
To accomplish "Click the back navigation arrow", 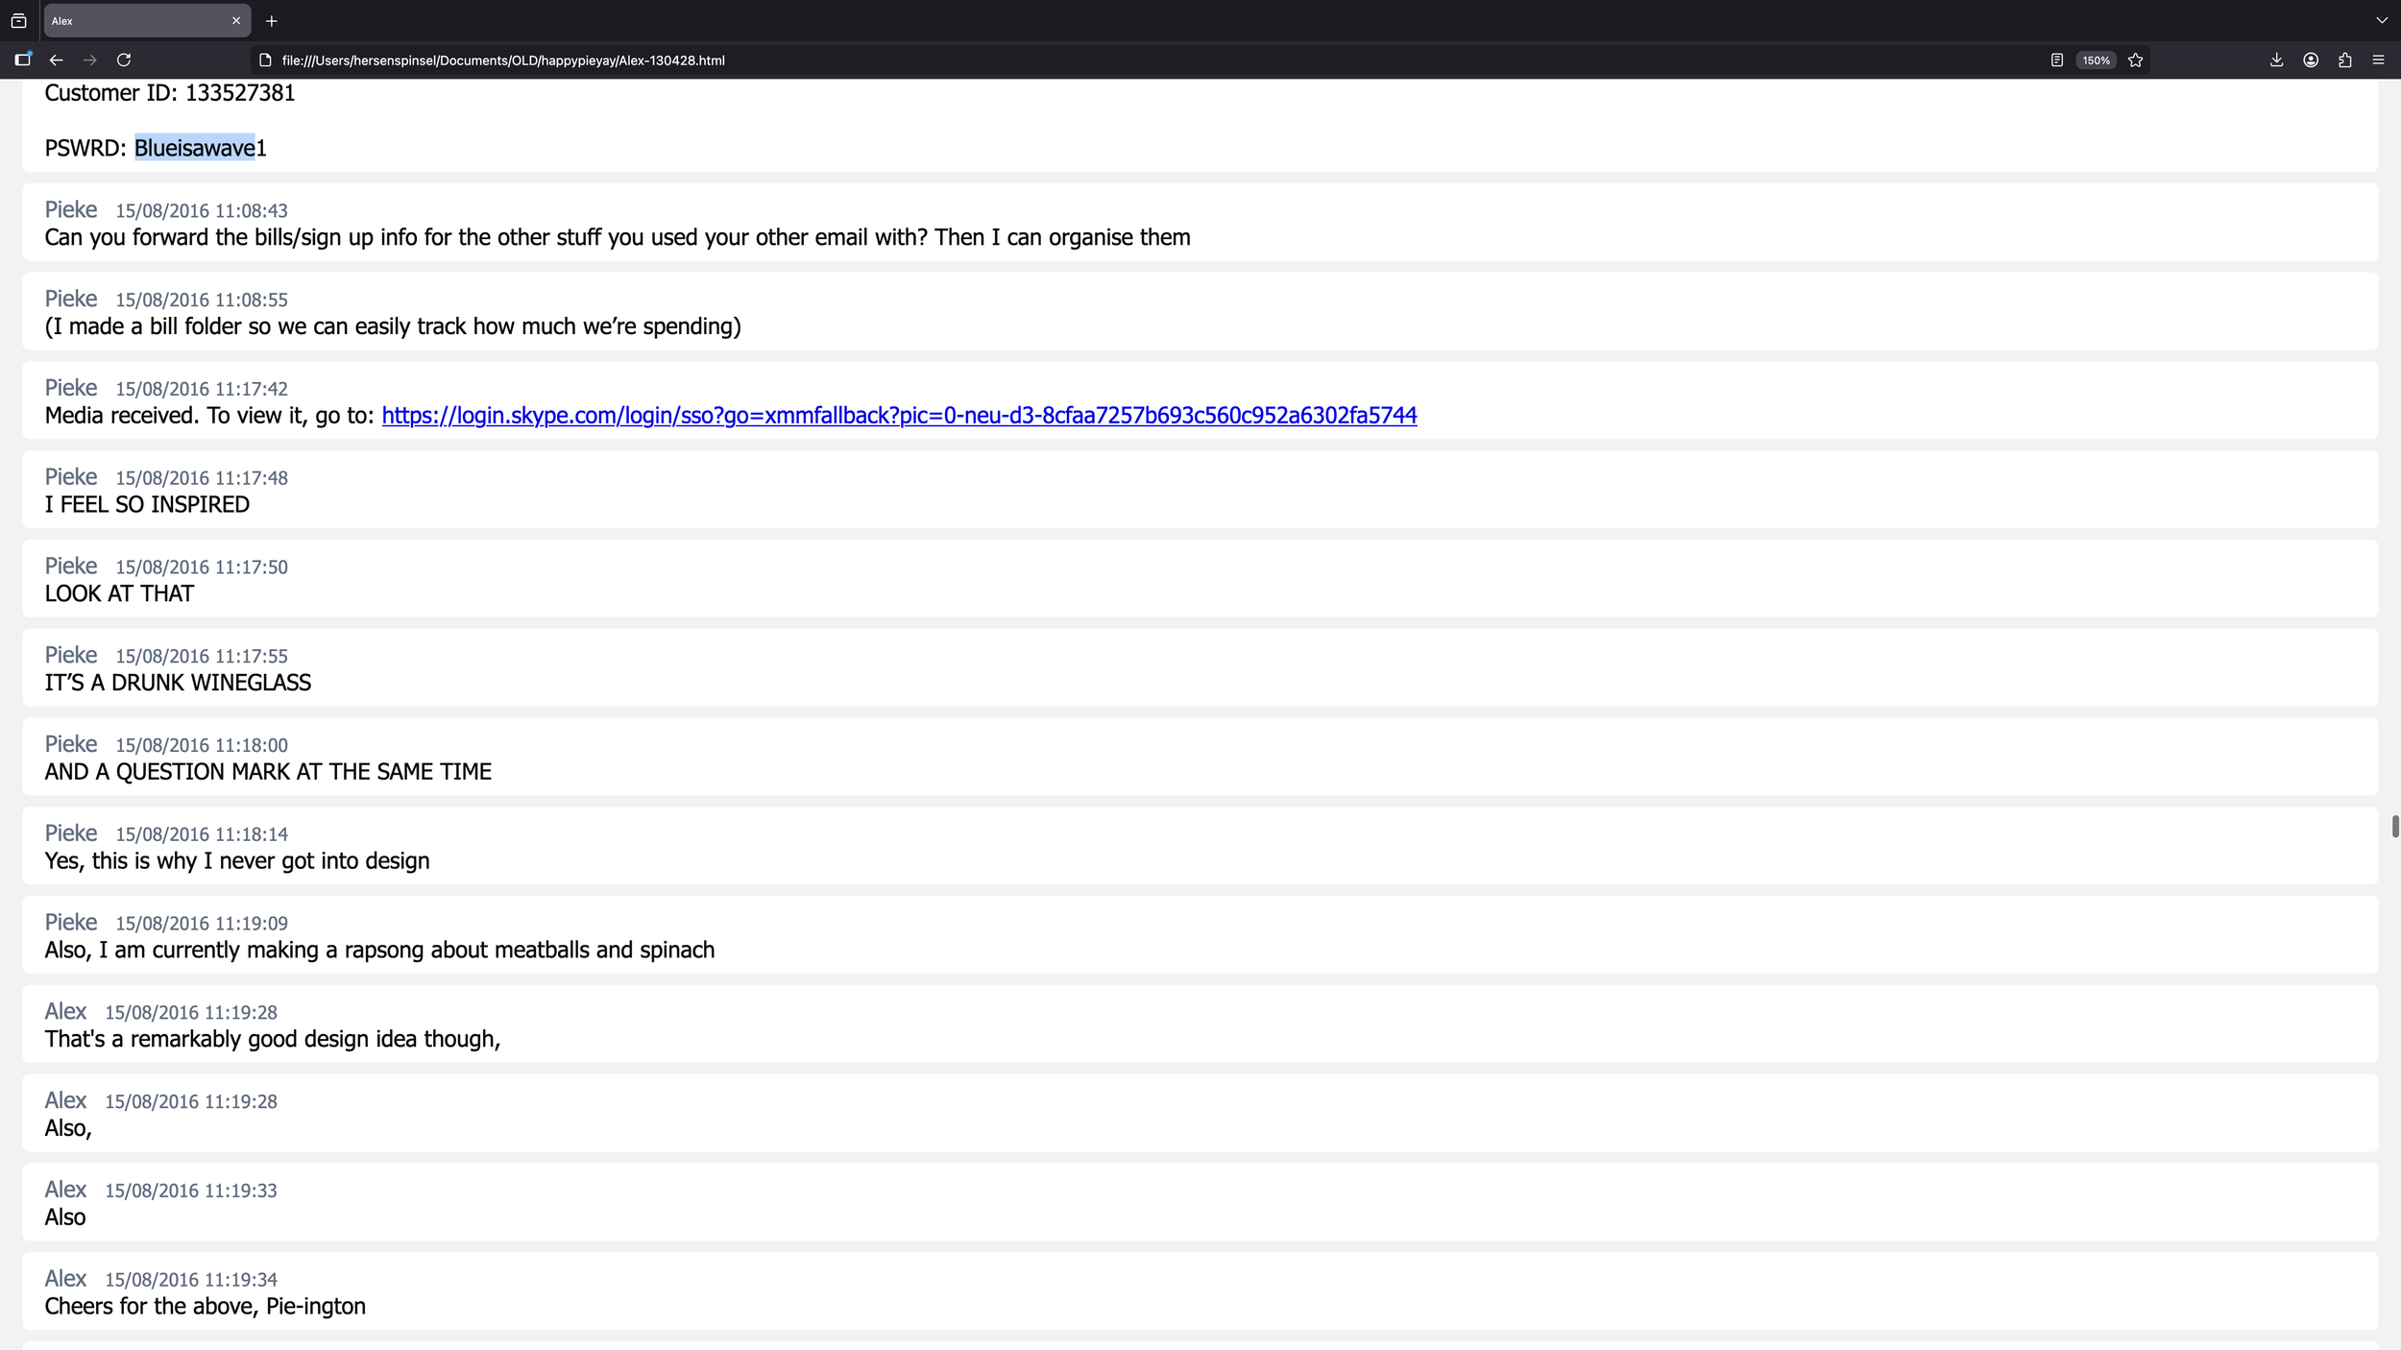I will (56, 60).
